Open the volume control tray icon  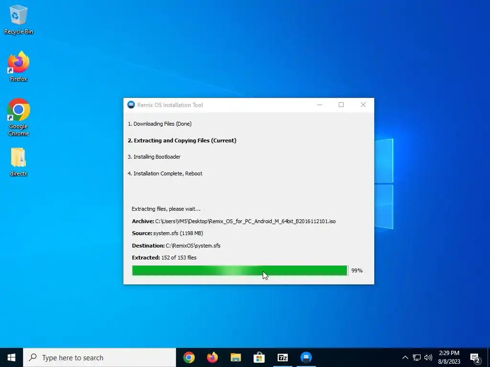click(x=428, y=357)
